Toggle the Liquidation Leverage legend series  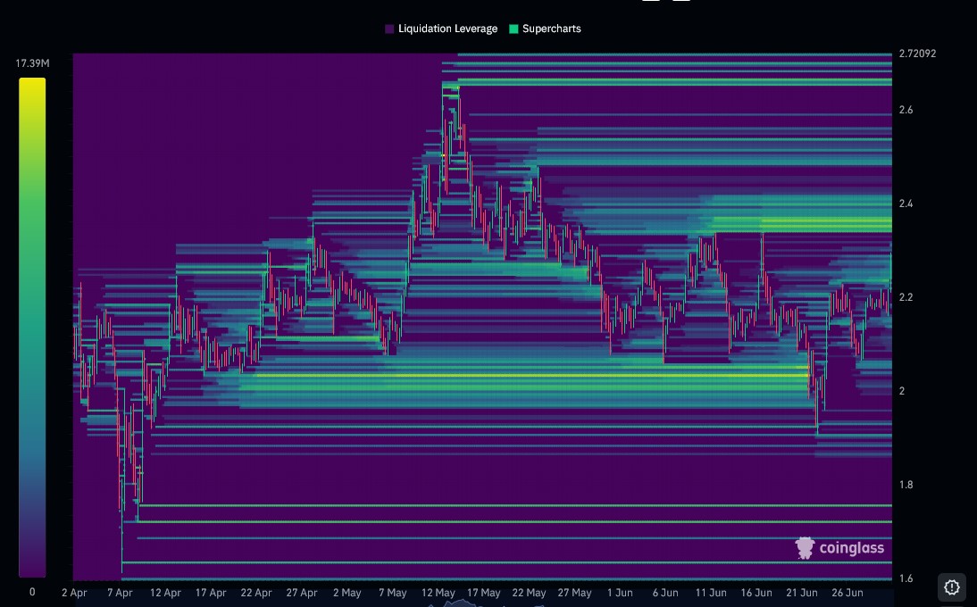[441, 29]
